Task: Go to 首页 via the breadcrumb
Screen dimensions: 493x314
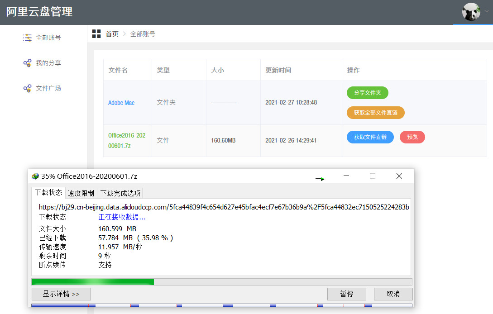Action: pos(112,34)
